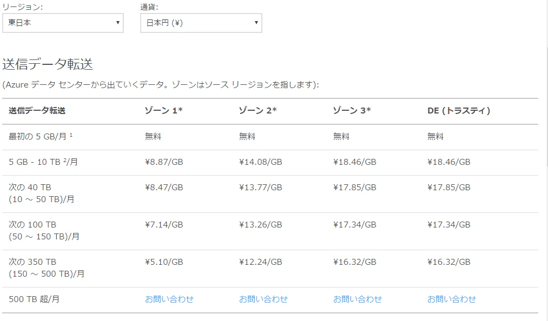Click the 次の 350 TB row label
This screenshot has width=548, height=321.
(47, 268)
